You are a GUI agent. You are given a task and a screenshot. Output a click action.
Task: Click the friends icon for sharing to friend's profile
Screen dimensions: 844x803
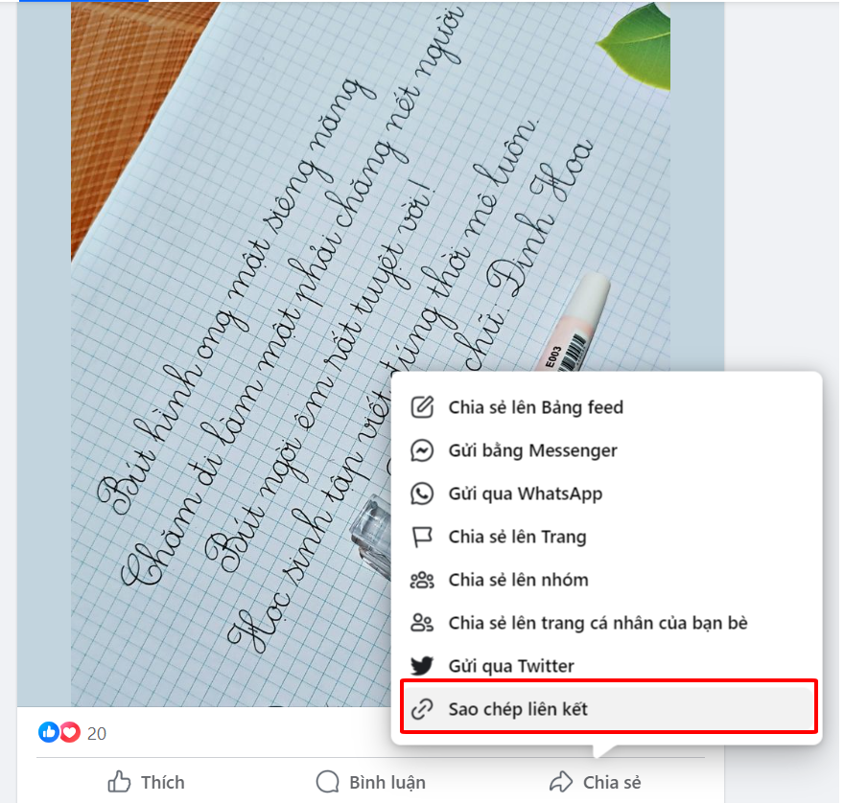pyautogui.click(x=422, y=623)
